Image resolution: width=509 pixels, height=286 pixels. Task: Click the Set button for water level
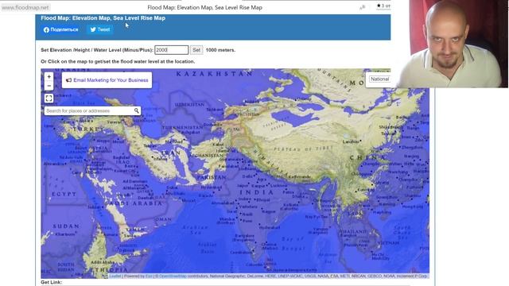click(196, 50)
